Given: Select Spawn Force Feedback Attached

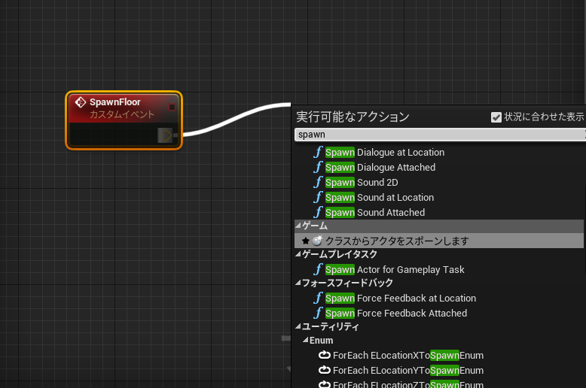Looking at the screenshot, I should coord(396,314).
